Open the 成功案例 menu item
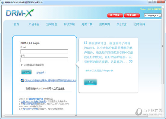 (104, 24)
